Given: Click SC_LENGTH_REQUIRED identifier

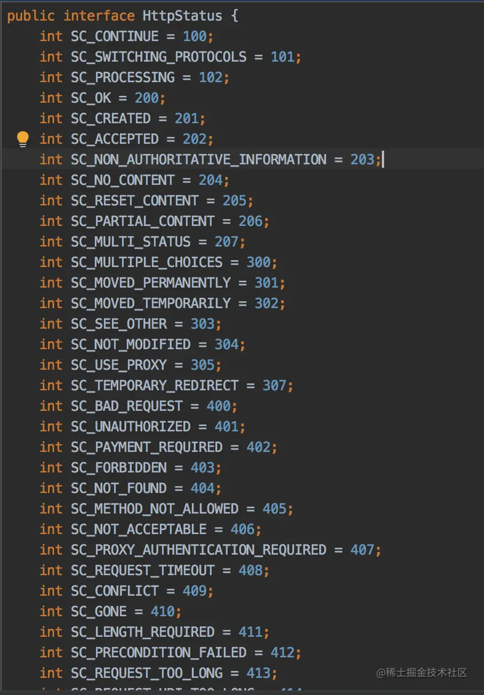Looking at the screenshot, I should click(143, 632).
